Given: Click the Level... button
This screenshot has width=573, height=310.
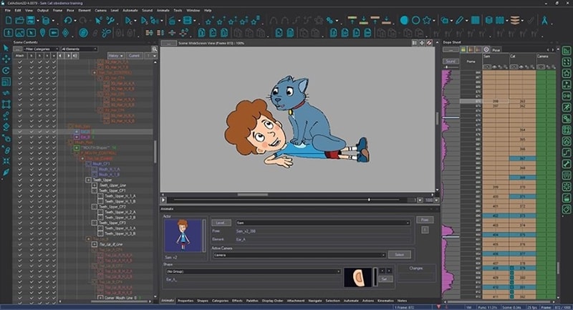Looking at the screenshot, I should point(221,223).
